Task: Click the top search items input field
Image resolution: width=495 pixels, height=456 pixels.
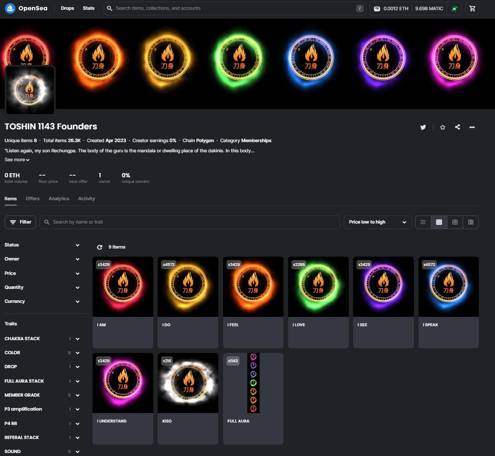Action: coord(234,8)
